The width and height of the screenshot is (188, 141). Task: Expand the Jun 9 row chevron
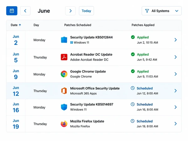tap(176, 74)
